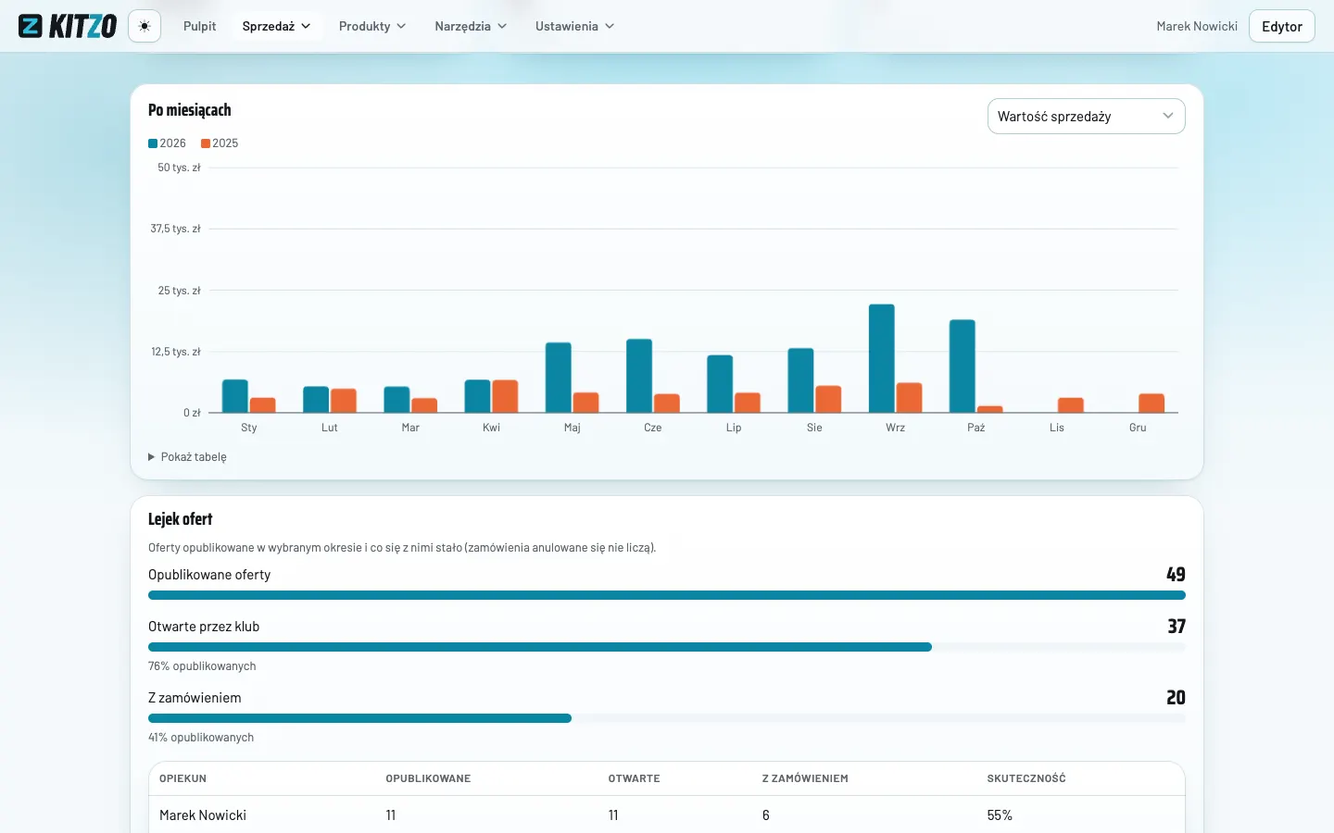Image resolution: width=1334 pixels, height=833 pixels.
Task: Click the OTWARTE column header
Action: coord(635,778)
